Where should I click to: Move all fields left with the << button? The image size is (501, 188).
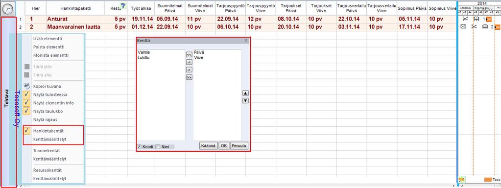pos(189,54)
